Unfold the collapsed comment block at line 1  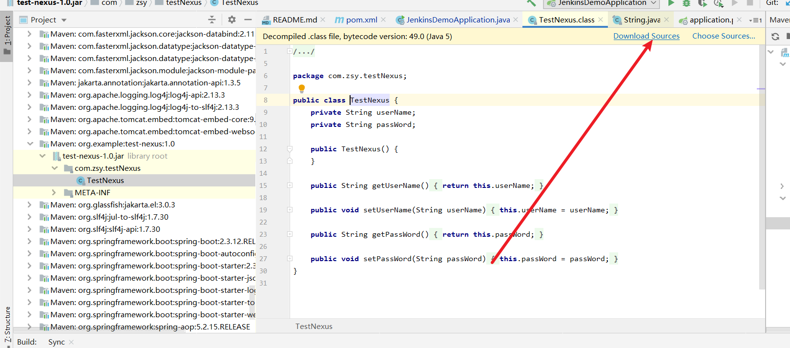click(290, 51)
